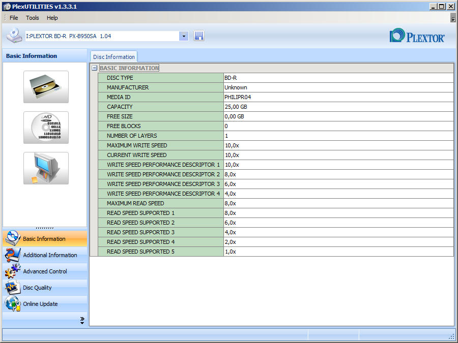Click the drive name field PLEXTOR BD-R PX-B950SA
Screen dimensions: 458x343
tap(102, 36)
